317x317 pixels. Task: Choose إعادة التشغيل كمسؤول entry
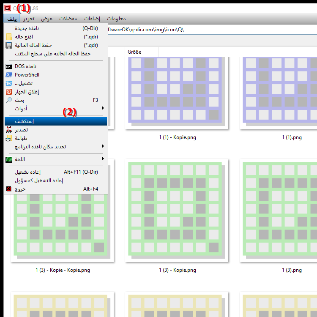pos(56,180)
